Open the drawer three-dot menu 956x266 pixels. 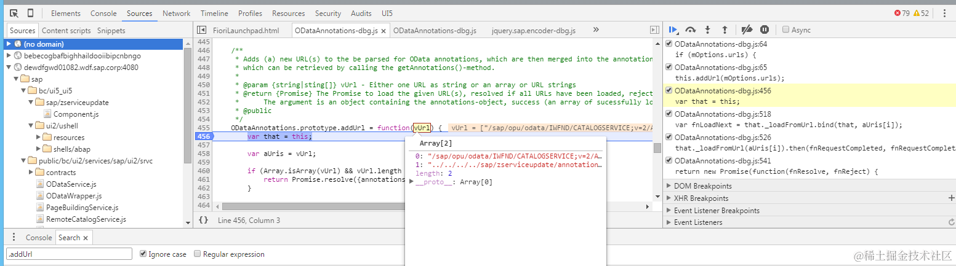[x=13, y=237]
